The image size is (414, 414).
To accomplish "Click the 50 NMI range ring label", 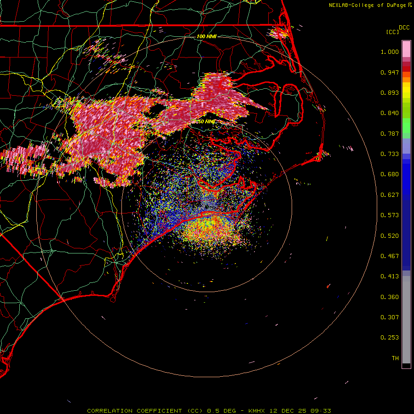I will click(206, 121).
